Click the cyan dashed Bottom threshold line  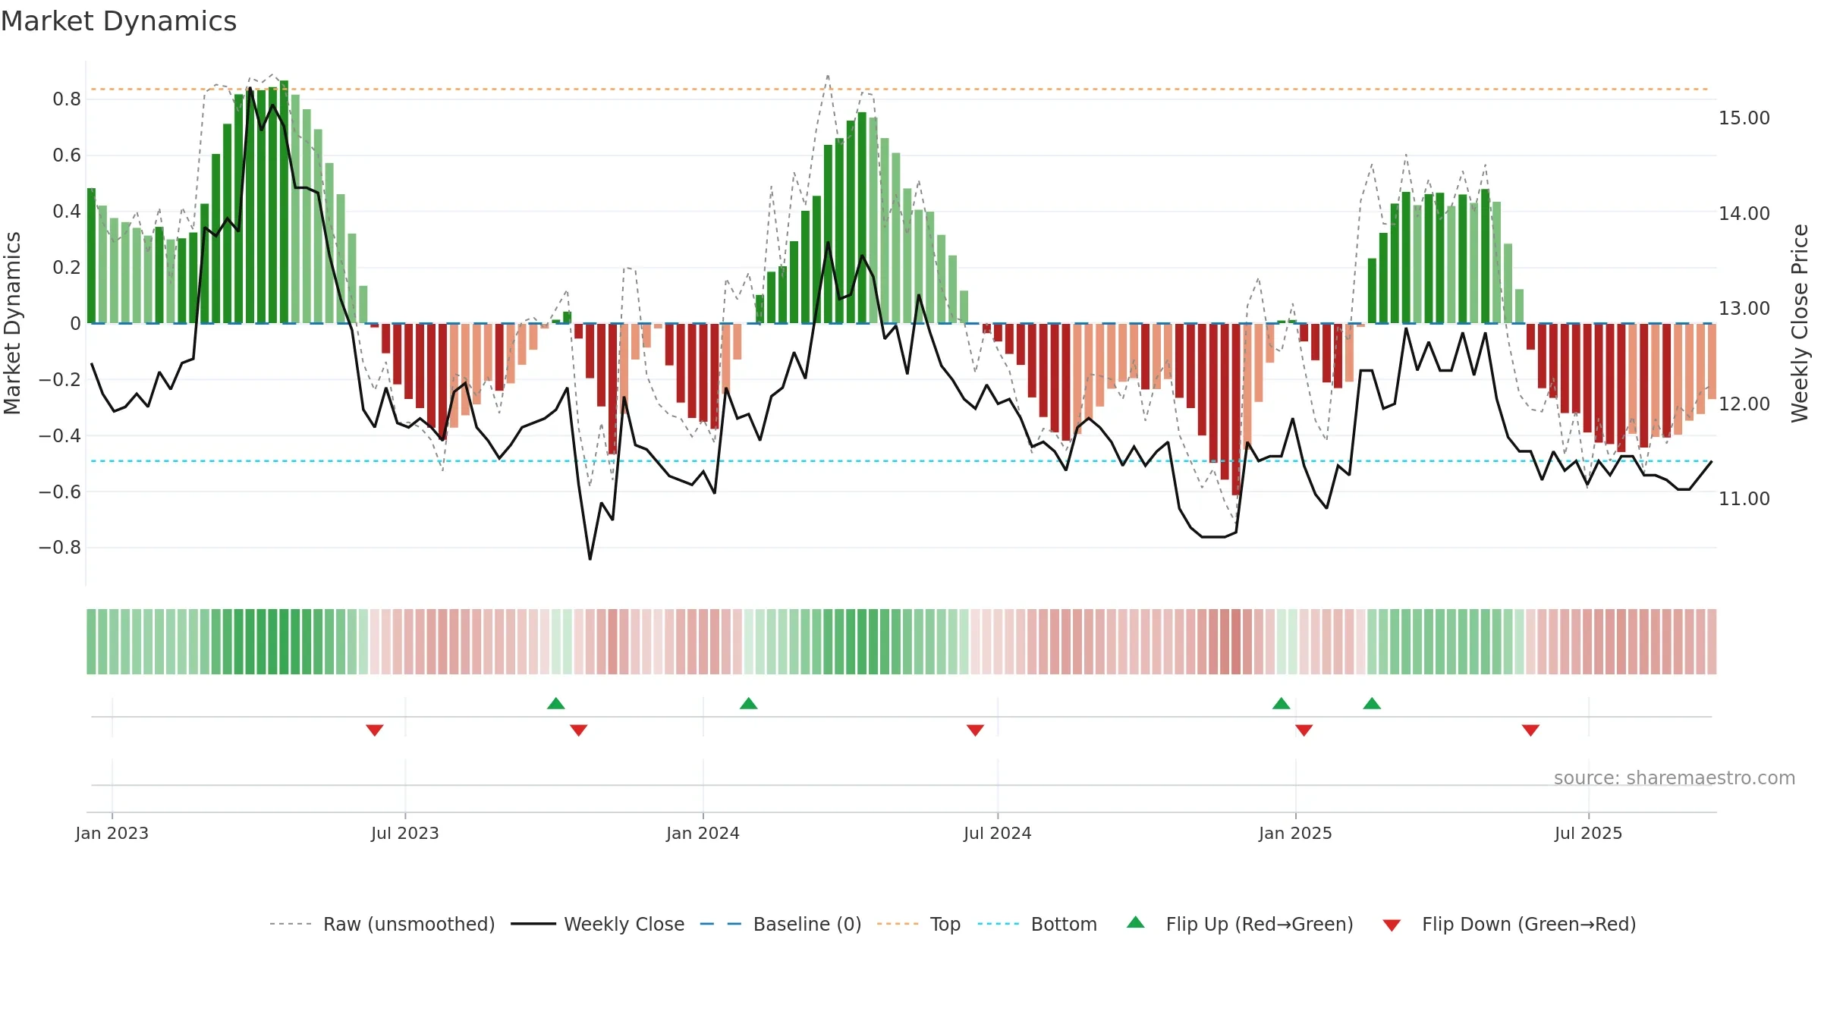[x=901, y=461]
